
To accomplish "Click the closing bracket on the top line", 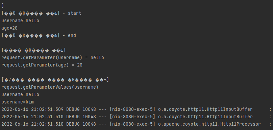I will (3, 6).
